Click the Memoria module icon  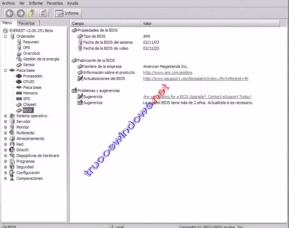(x=19, y=93)
